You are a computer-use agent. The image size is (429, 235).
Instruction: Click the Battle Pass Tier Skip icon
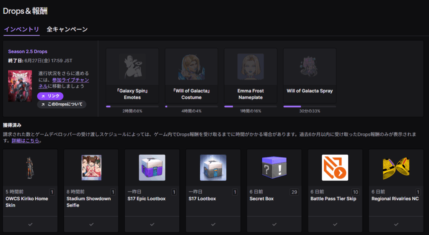[335, 168]
